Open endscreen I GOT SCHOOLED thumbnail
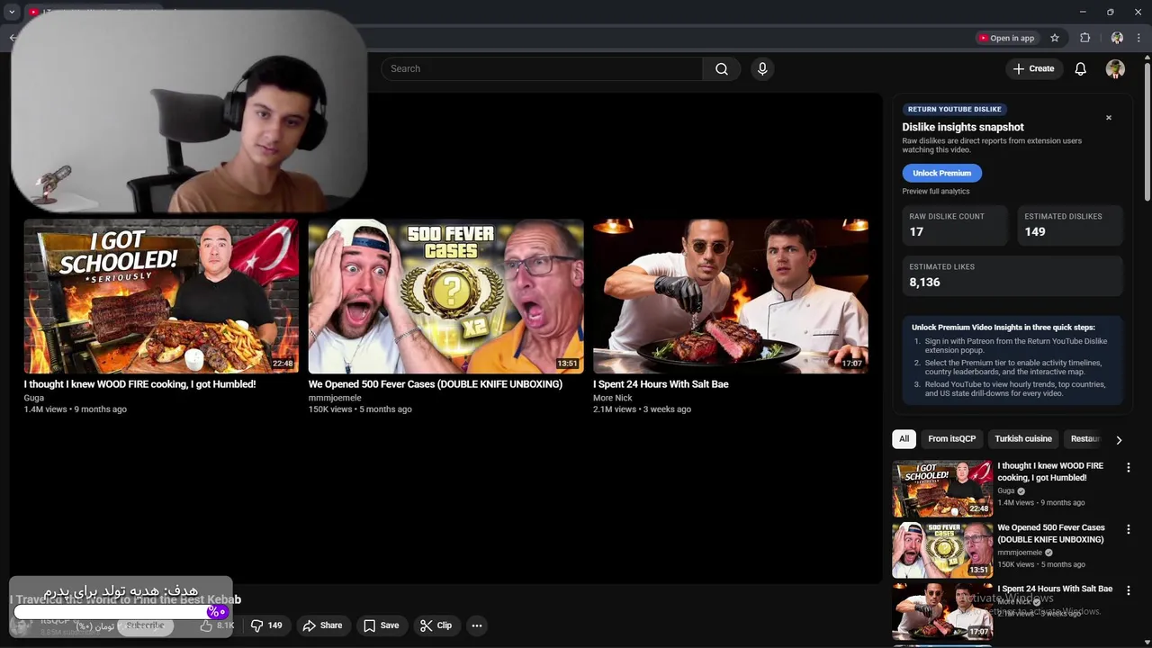 pyautogui.click(x=161, y=296)
